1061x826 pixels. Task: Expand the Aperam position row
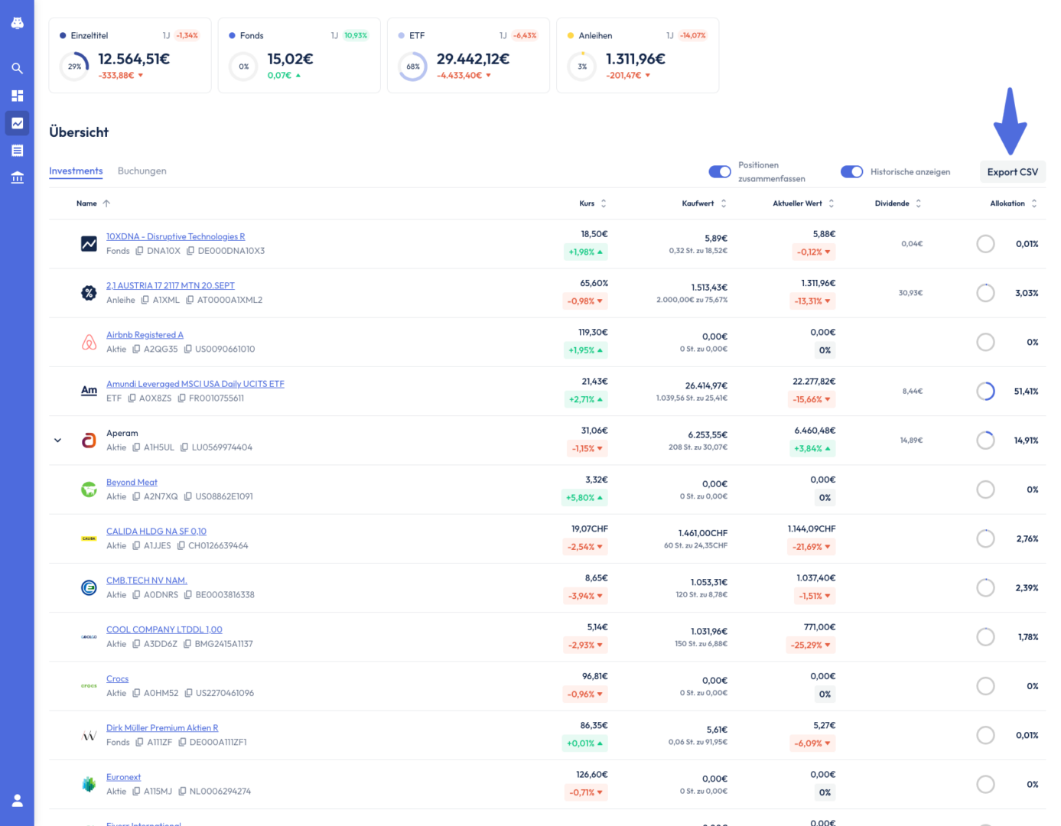57,441
